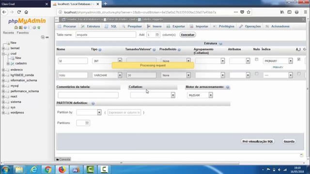Open File Explorer from the taskbar
The width and height of the screenshot is (310, 174).
[19, 170]
